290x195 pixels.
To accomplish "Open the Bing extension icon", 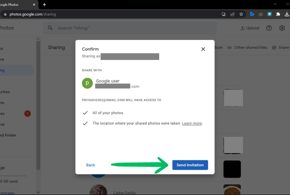I will click(x=252, y=14).
